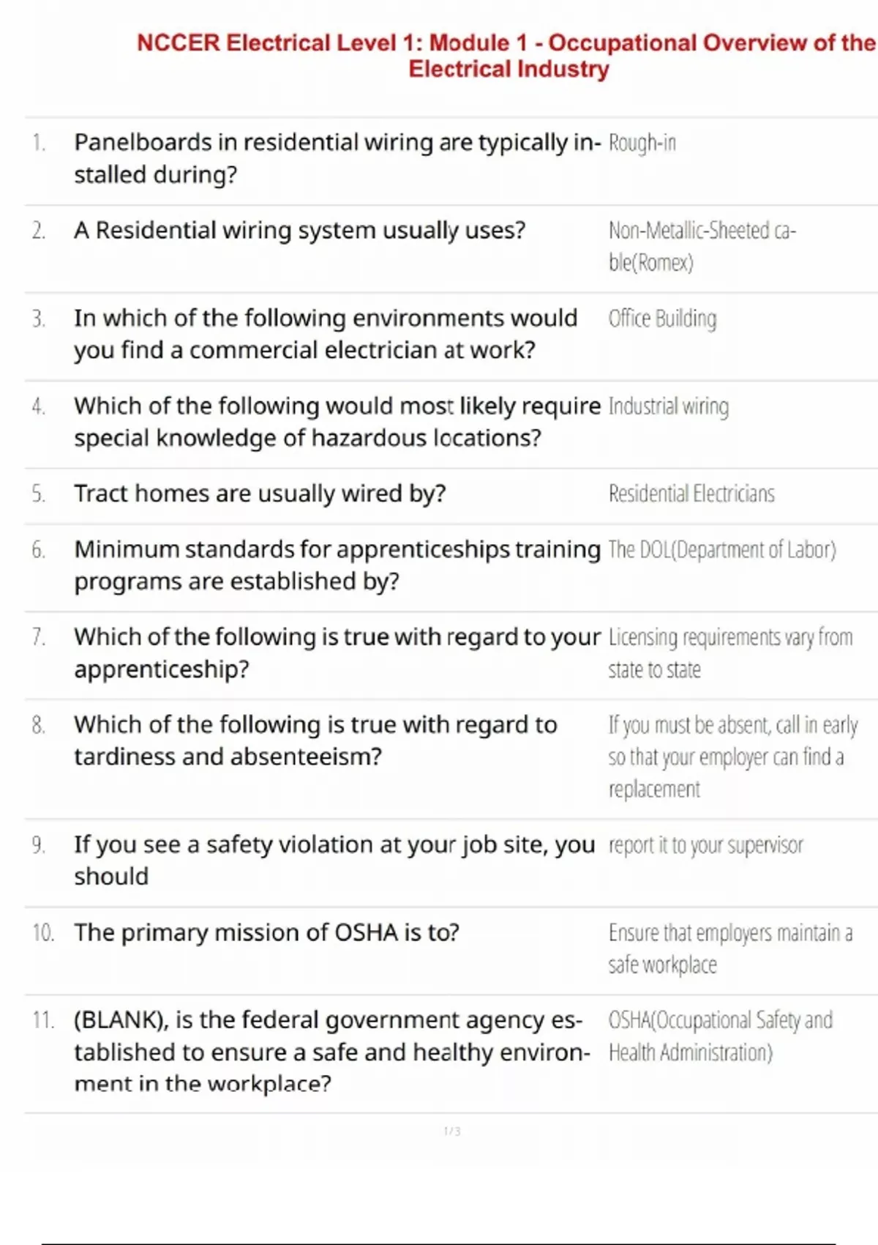Click the tardiness and absenteeism question
This screenshot has width=878, height=1245.
(315, 740)
